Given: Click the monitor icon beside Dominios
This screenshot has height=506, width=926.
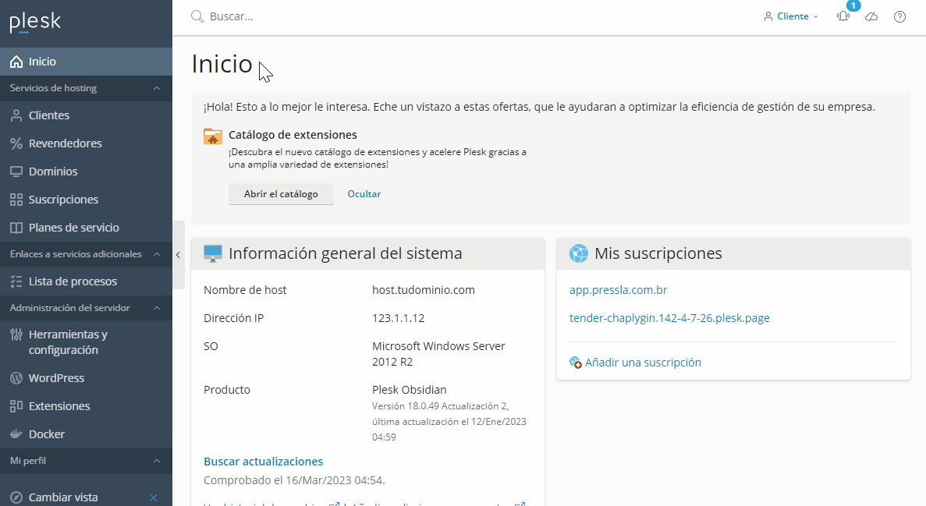Looking at the screenshot, I should pos(16,172).
